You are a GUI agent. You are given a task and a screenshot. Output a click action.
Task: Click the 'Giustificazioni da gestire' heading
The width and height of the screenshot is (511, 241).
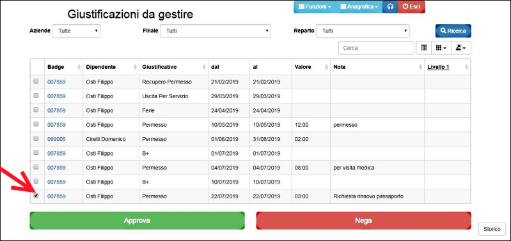tap(130, 14)
